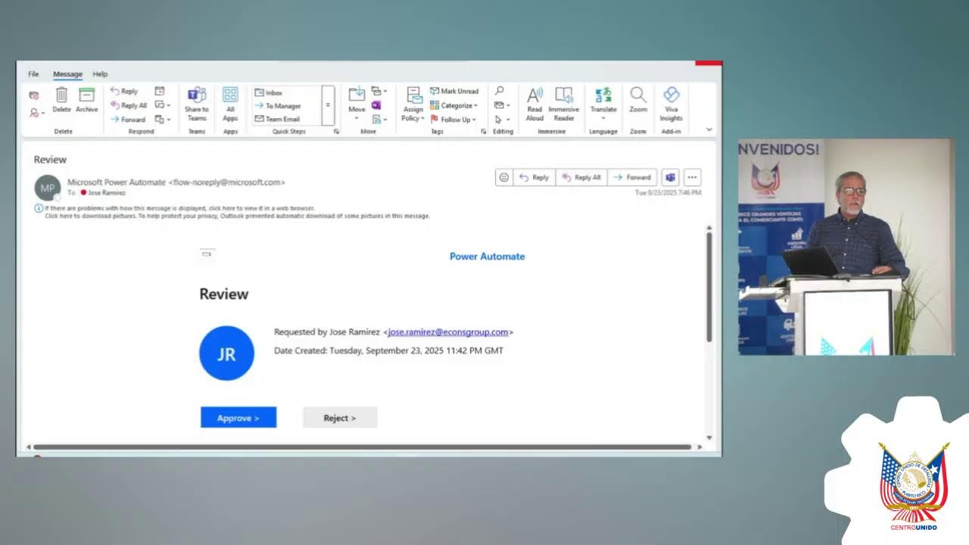Delete the message with the trash icon

[x=61, y=100]
